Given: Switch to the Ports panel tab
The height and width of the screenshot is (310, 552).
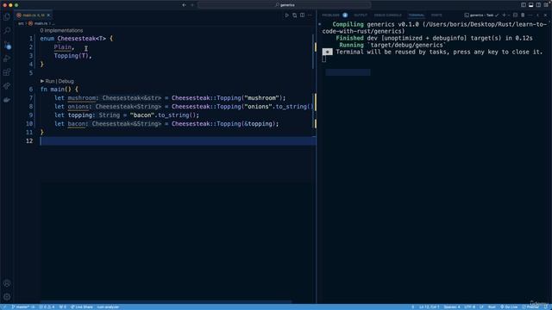Looking at the screenshot, I should pyautogui.click(x=436, y=15).
